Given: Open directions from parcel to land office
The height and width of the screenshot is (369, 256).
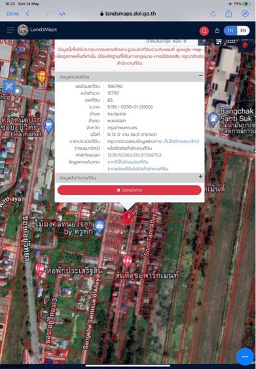Looking at the screenshot, I should 137,169.
